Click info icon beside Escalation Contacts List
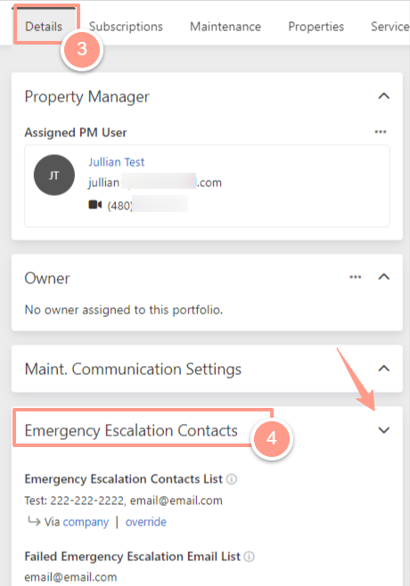The height and width of the screenshot is (586, 410). [232, 479]
